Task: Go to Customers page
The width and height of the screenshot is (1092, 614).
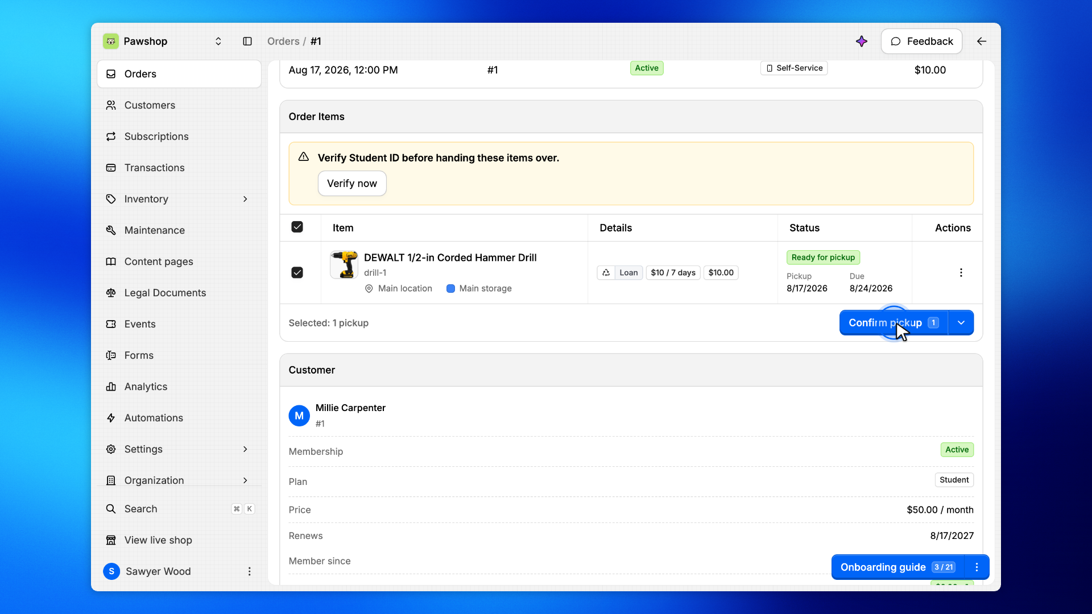Action: click(x=179, y=105)
